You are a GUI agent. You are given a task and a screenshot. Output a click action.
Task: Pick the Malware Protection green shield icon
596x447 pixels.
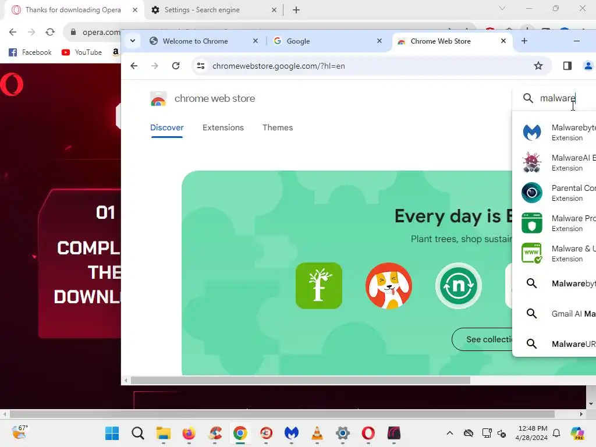[x=532, y=223]
